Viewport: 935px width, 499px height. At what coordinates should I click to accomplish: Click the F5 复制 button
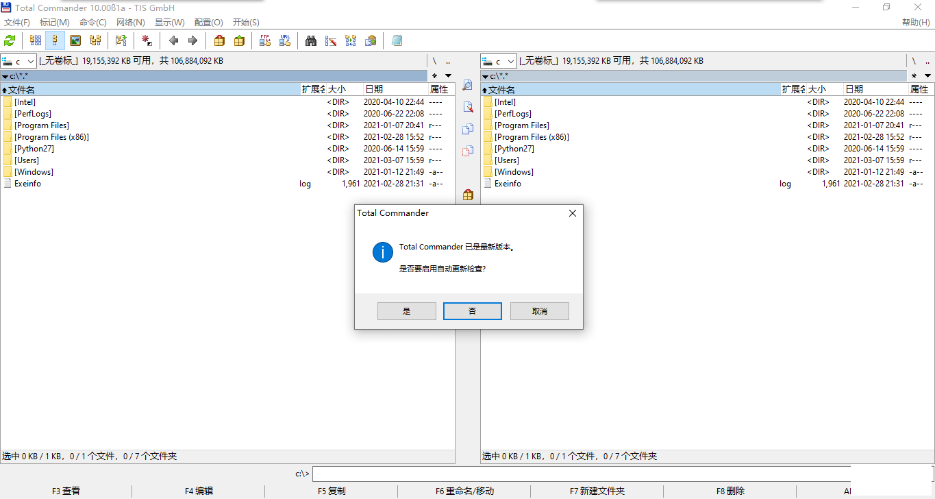tap(332, 491)
